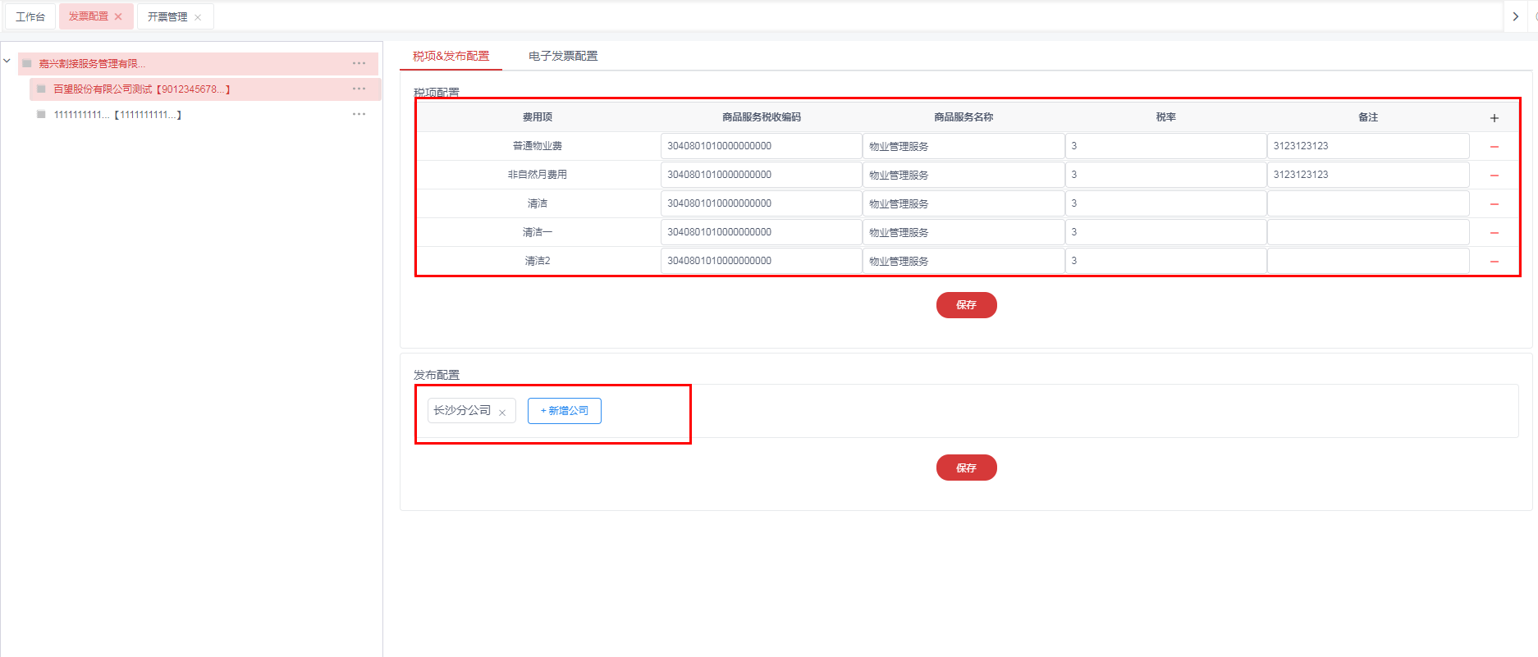The width and height of the screenshot is (1538, 657).
Task: Click the 商品服务税收编码 column header
Action: point(762,117)
